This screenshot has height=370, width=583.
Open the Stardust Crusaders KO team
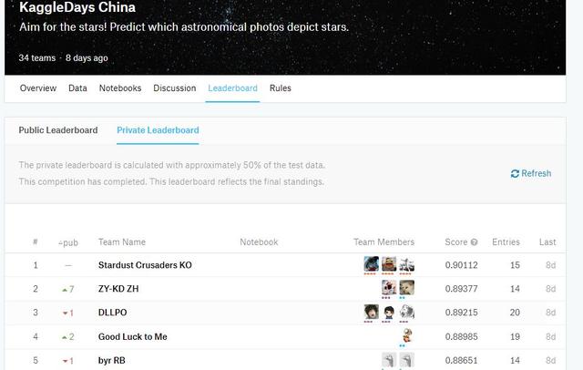pyautogui.click(x=145, y=265)
